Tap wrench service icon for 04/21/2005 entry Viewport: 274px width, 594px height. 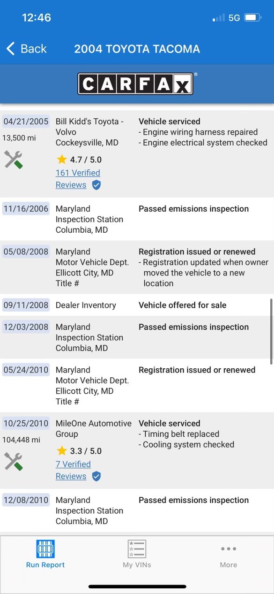point(14,160)
